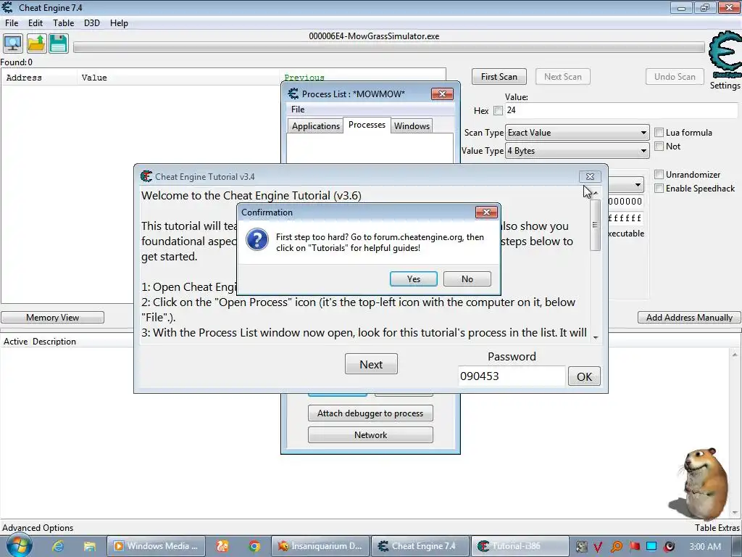Open the File menu in the main window
The image size is (742, 557).
tap(12, 22)
